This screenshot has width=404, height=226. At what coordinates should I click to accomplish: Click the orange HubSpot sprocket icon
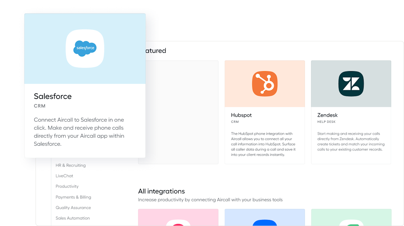pos(265,83)
